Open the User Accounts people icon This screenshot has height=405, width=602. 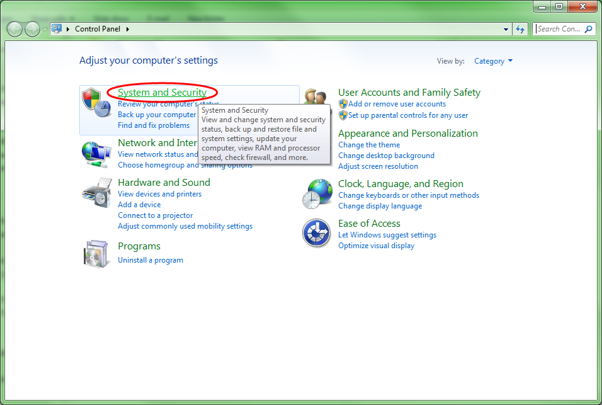tap(315, 97)
